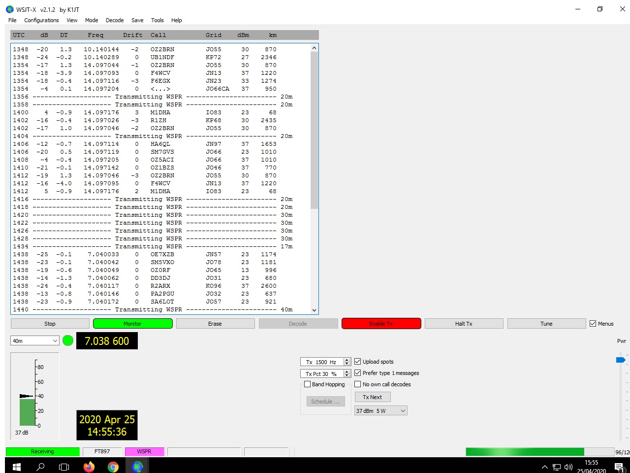Viewport: 630px width, 473px height.
Task: Disable the Upload spots checkbox
Action: [x=358, y=362]
